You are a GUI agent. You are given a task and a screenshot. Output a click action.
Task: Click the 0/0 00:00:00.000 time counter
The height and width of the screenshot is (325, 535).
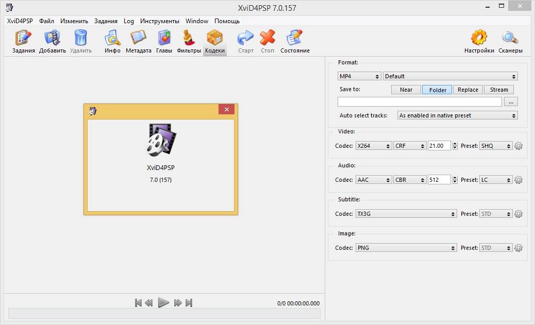pos(298,303)
